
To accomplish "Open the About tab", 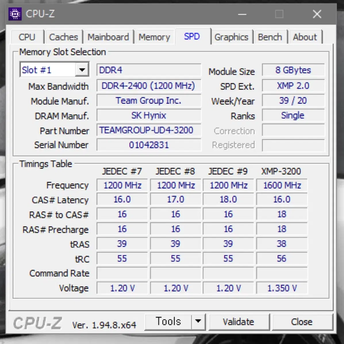I will coord(305,37).
